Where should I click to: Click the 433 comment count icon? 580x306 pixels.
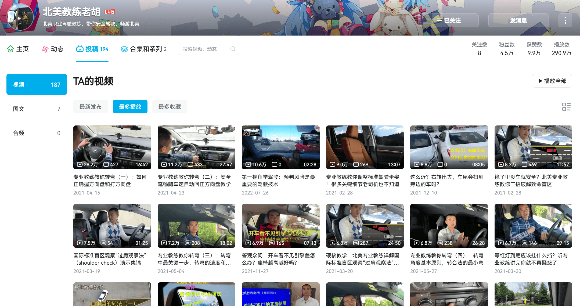(190, 164)
